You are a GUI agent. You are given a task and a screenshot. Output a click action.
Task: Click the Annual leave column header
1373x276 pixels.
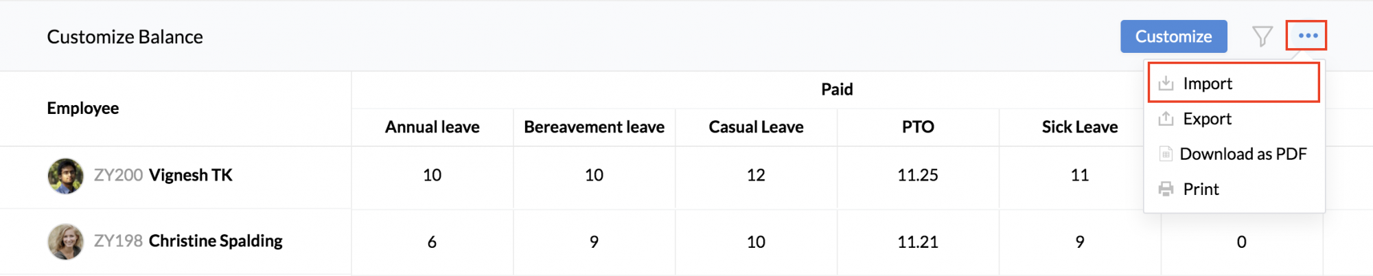[x=432, y=127]
